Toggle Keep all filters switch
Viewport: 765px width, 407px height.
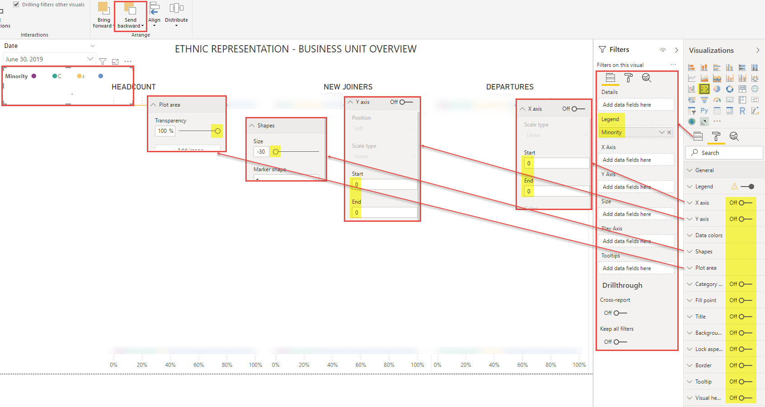[620, 342]
